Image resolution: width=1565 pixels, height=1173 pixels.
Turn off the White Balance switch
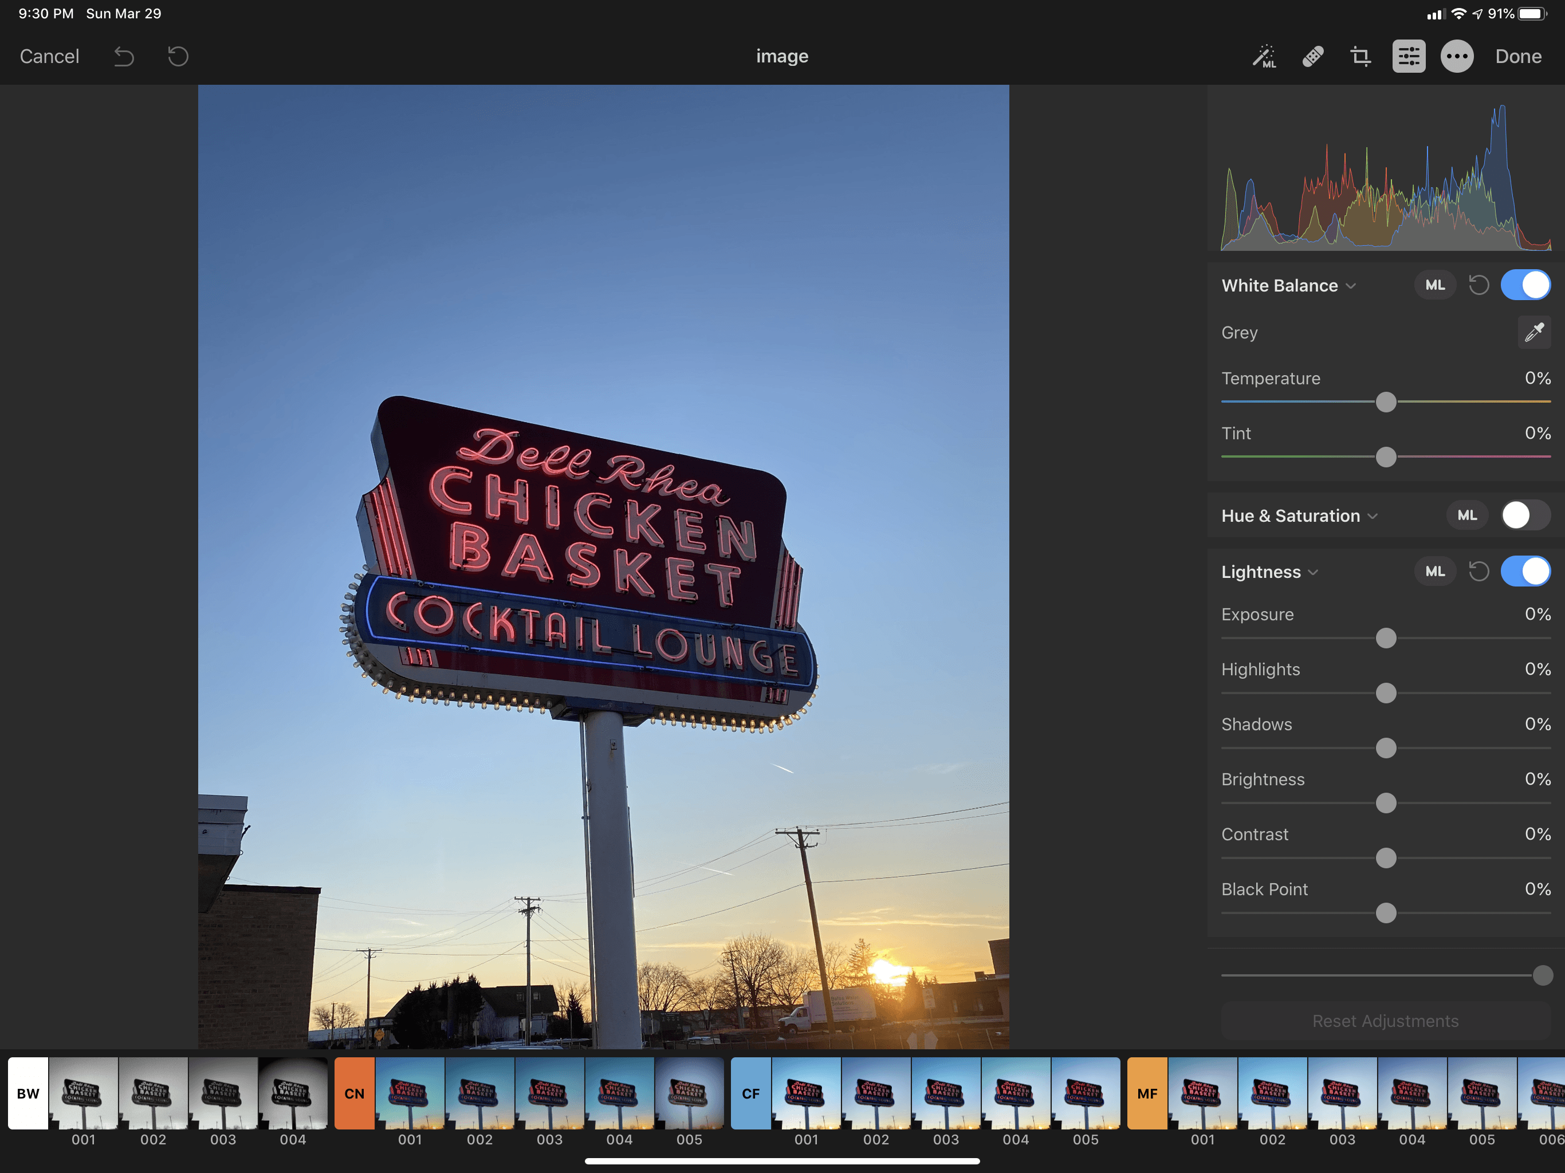click(1525, 285)
